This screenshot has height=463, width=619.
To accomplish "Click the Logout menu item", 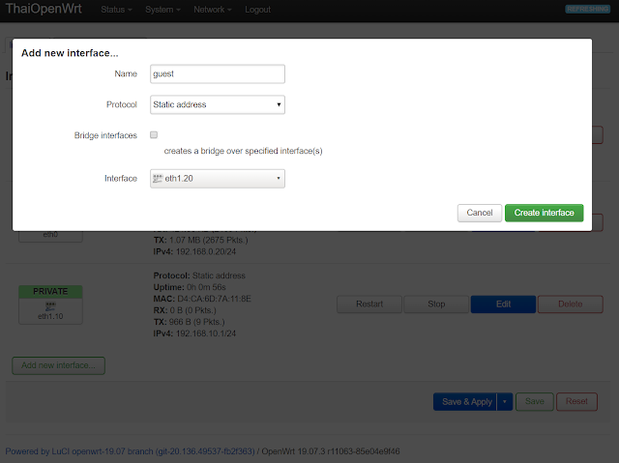I will 258,10.
